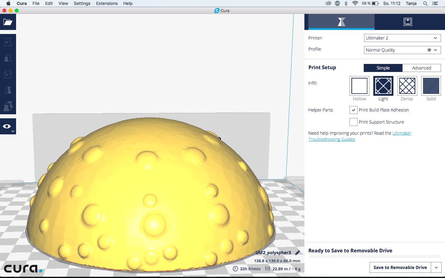The image size is (445, 278).
Task: Open the Settings menu
Action: tap(82, 3)
